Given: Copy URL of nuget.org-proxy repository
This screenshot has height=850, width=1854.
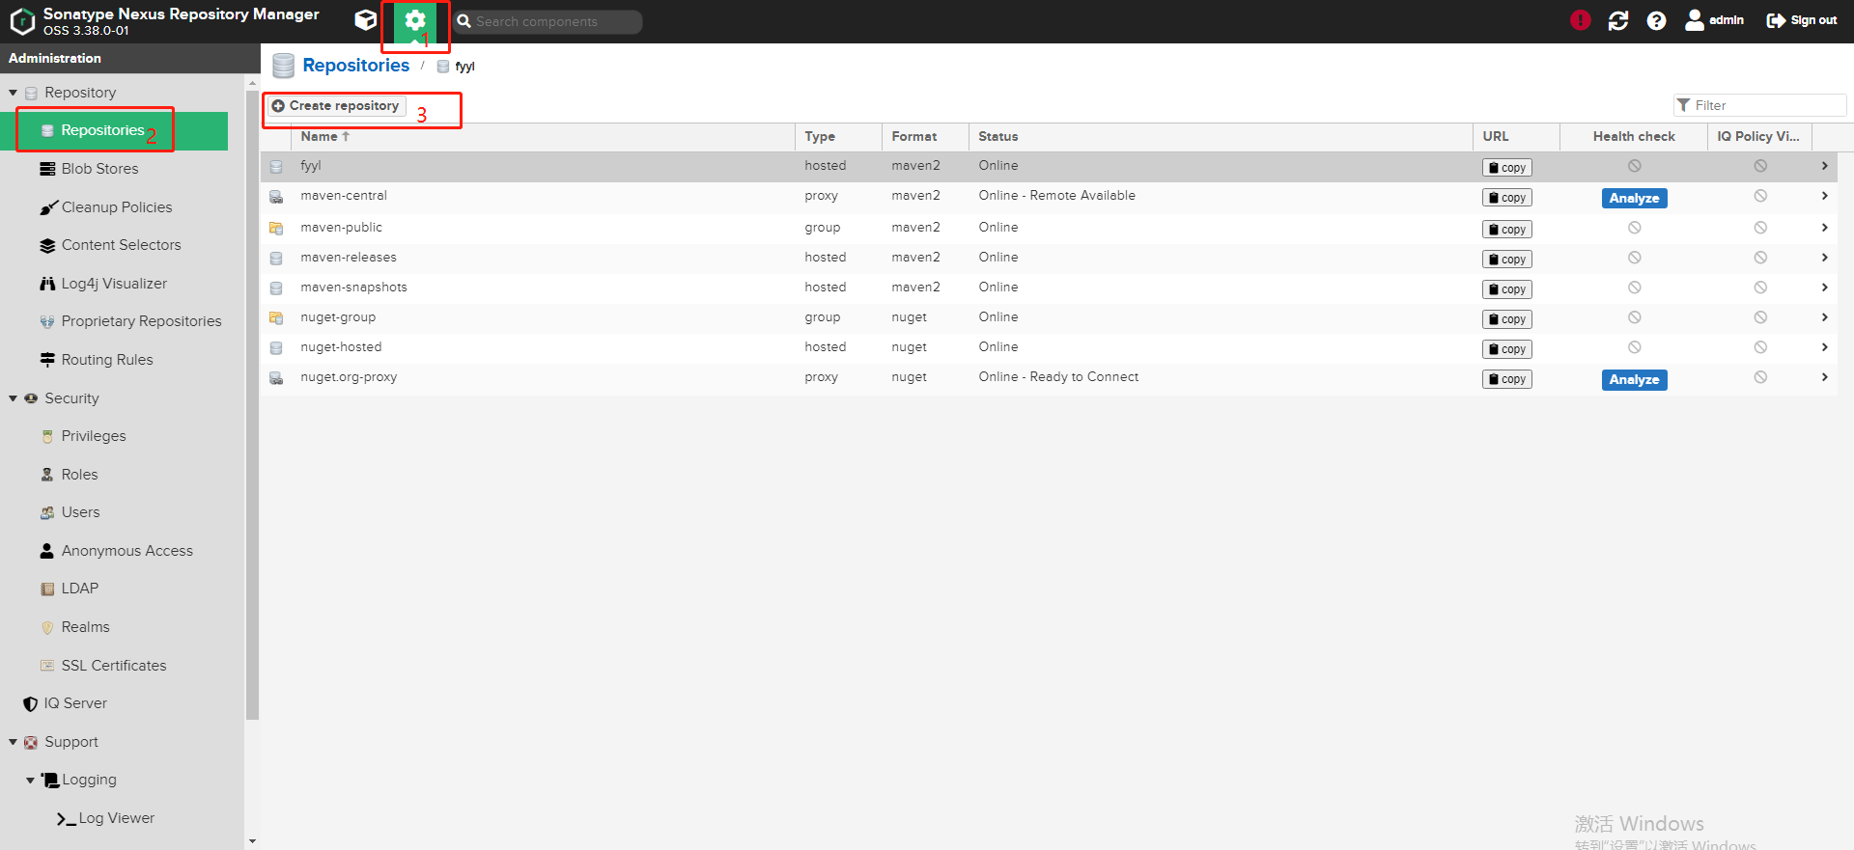Looking at the screenshot, I should pos(1507,379).
